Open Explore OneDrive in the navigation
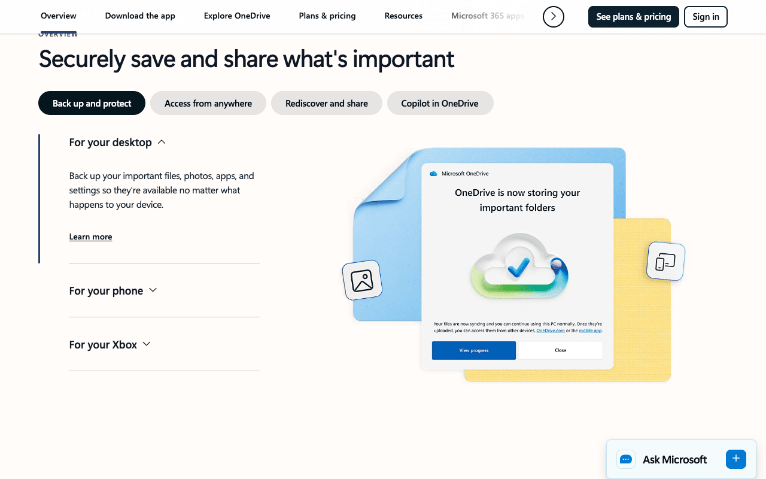 pos(237,16)
